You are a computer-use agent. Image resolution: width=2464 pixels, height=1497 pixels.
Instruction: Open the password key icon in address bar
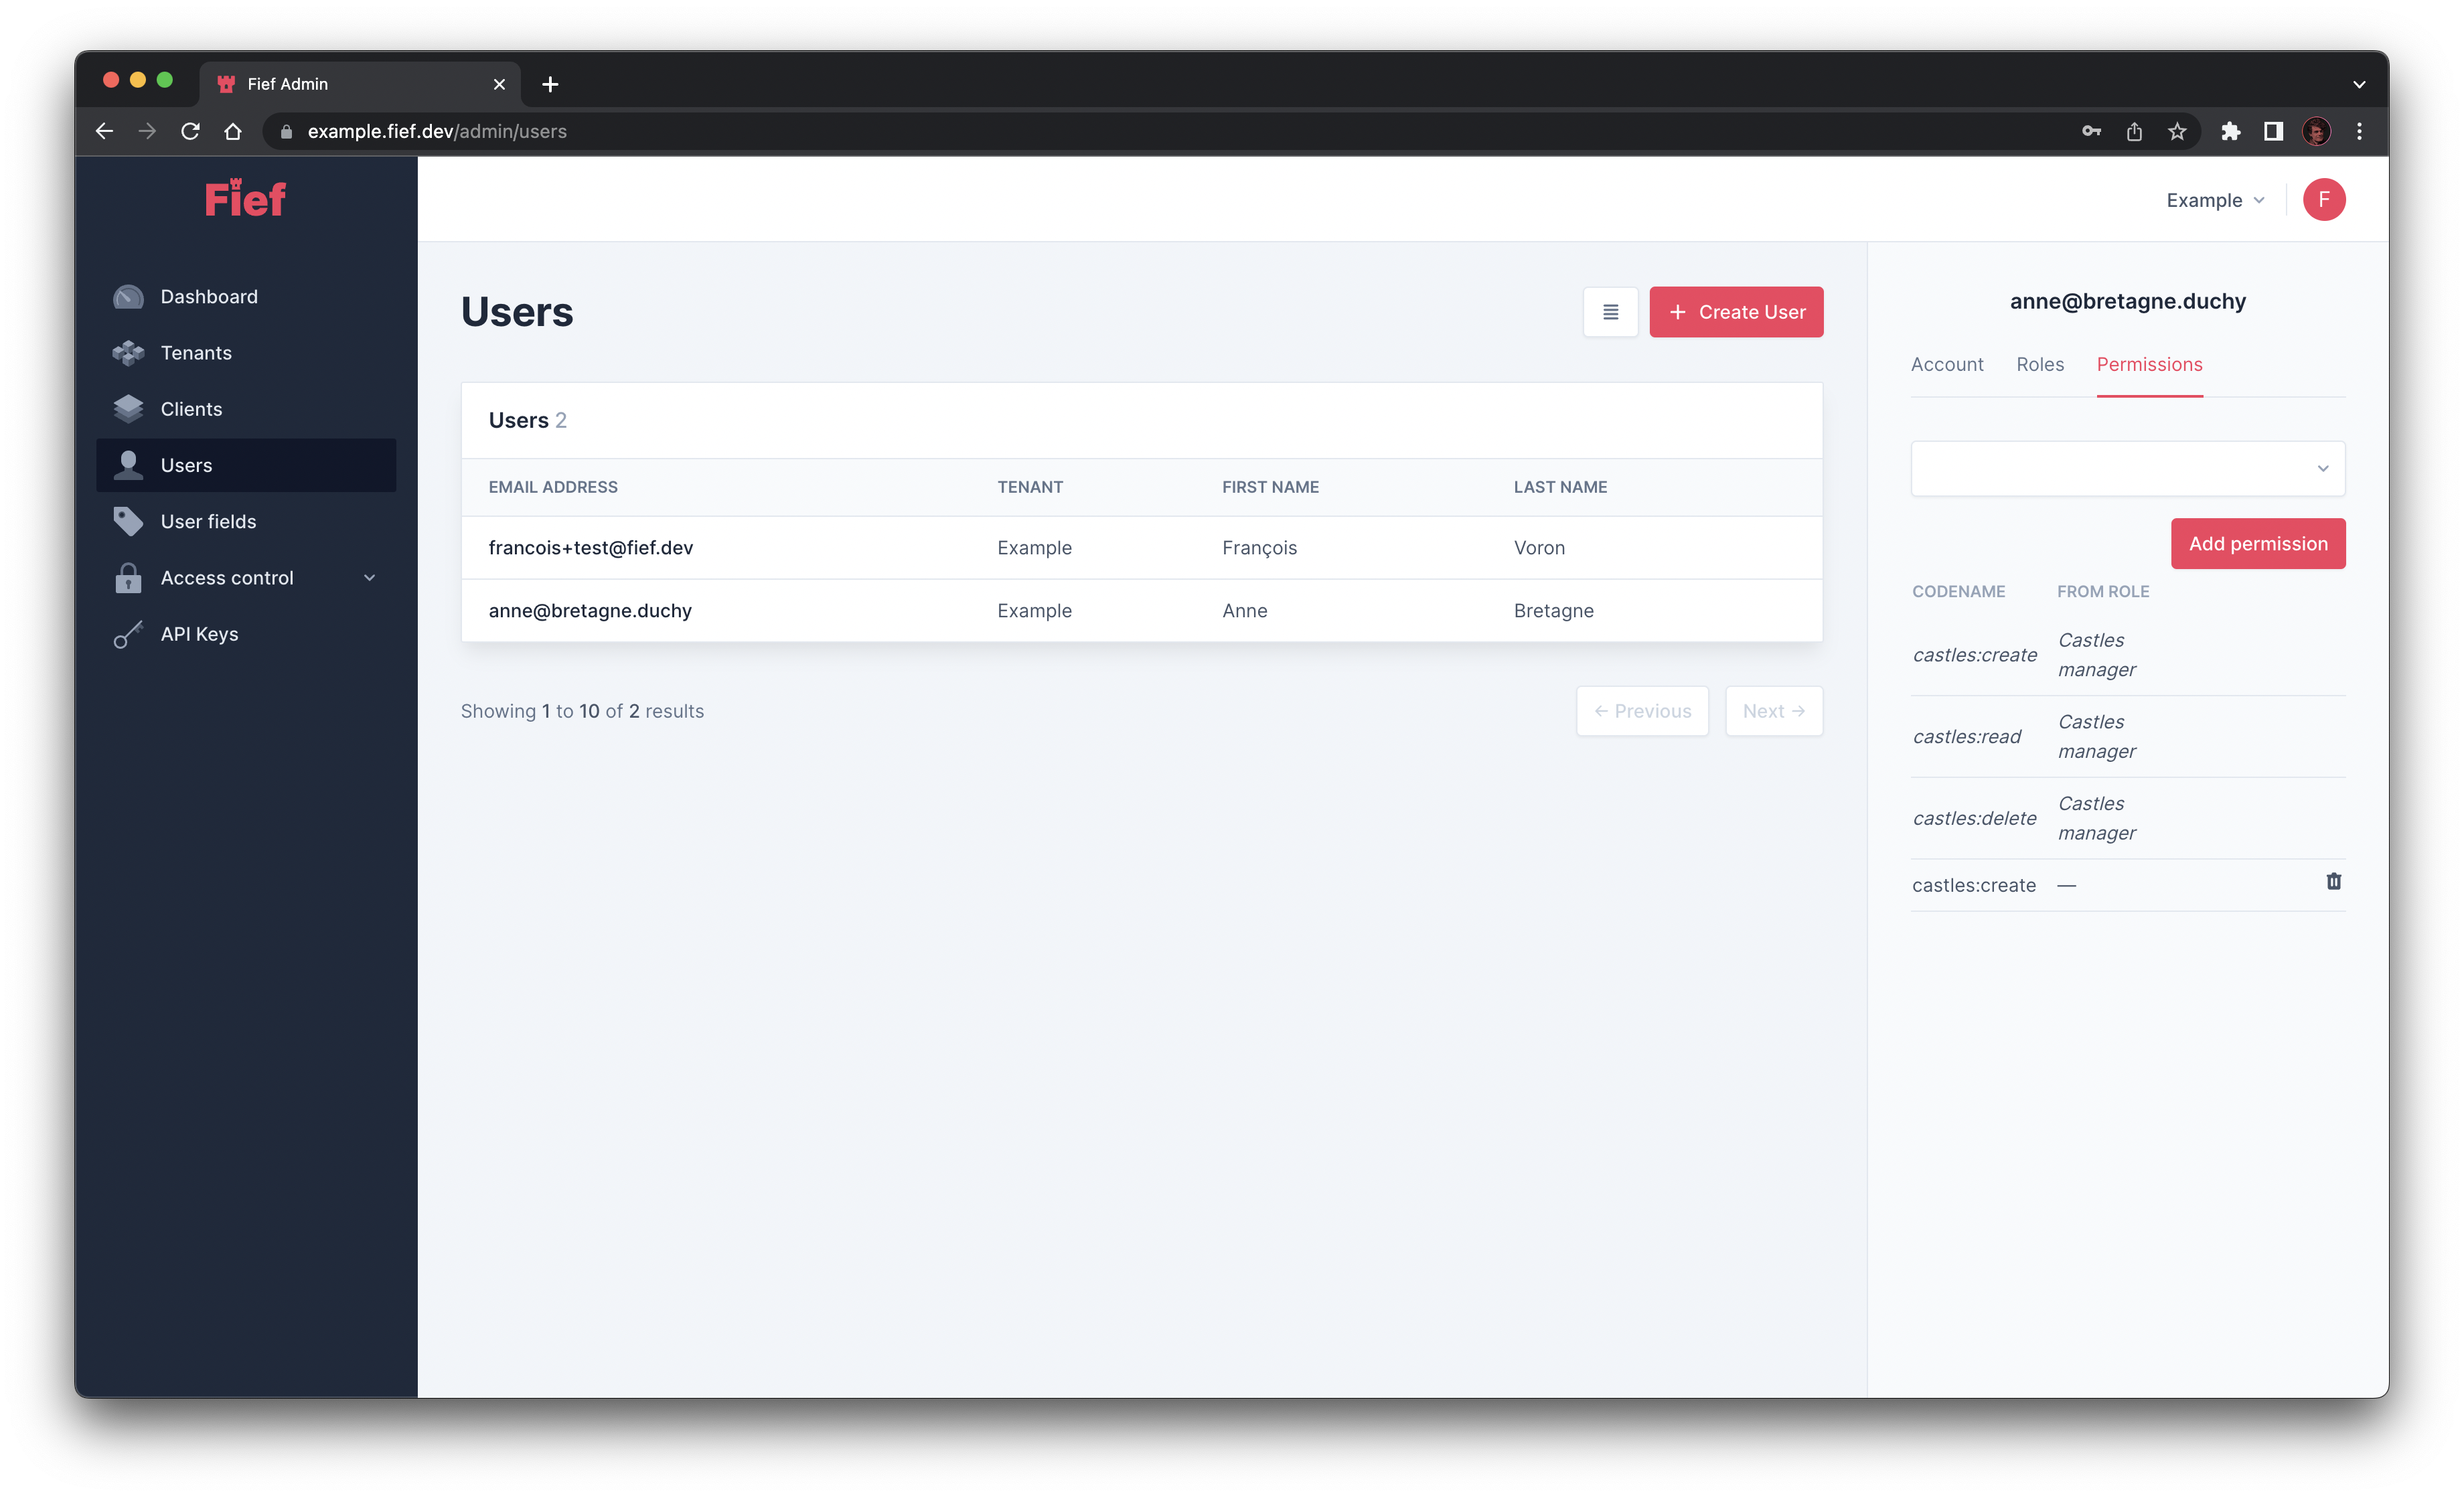(x=2091, y=131)
